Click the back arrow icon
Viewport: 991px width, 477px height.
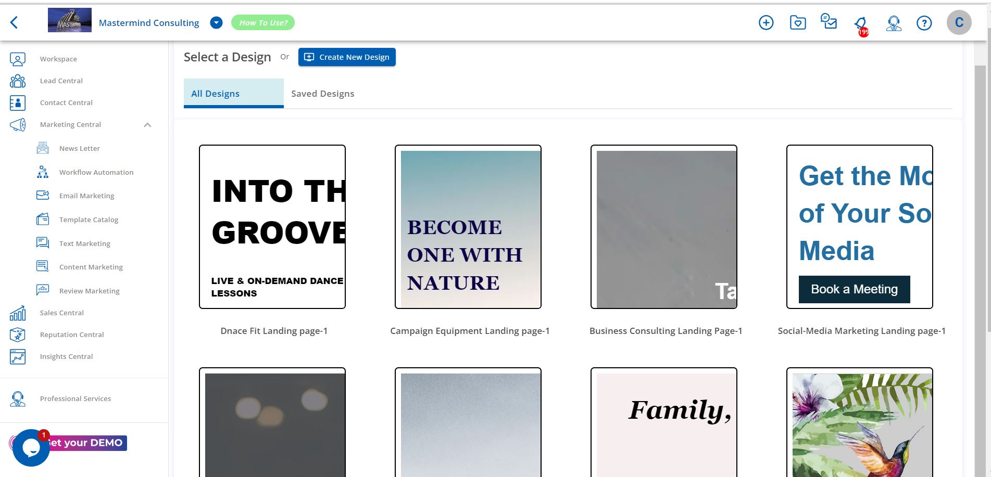pyautogui.click(x=14, y=22)
